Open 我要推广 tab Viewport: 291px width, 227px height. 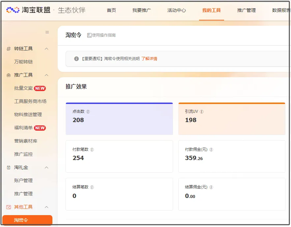coord(142,10)
